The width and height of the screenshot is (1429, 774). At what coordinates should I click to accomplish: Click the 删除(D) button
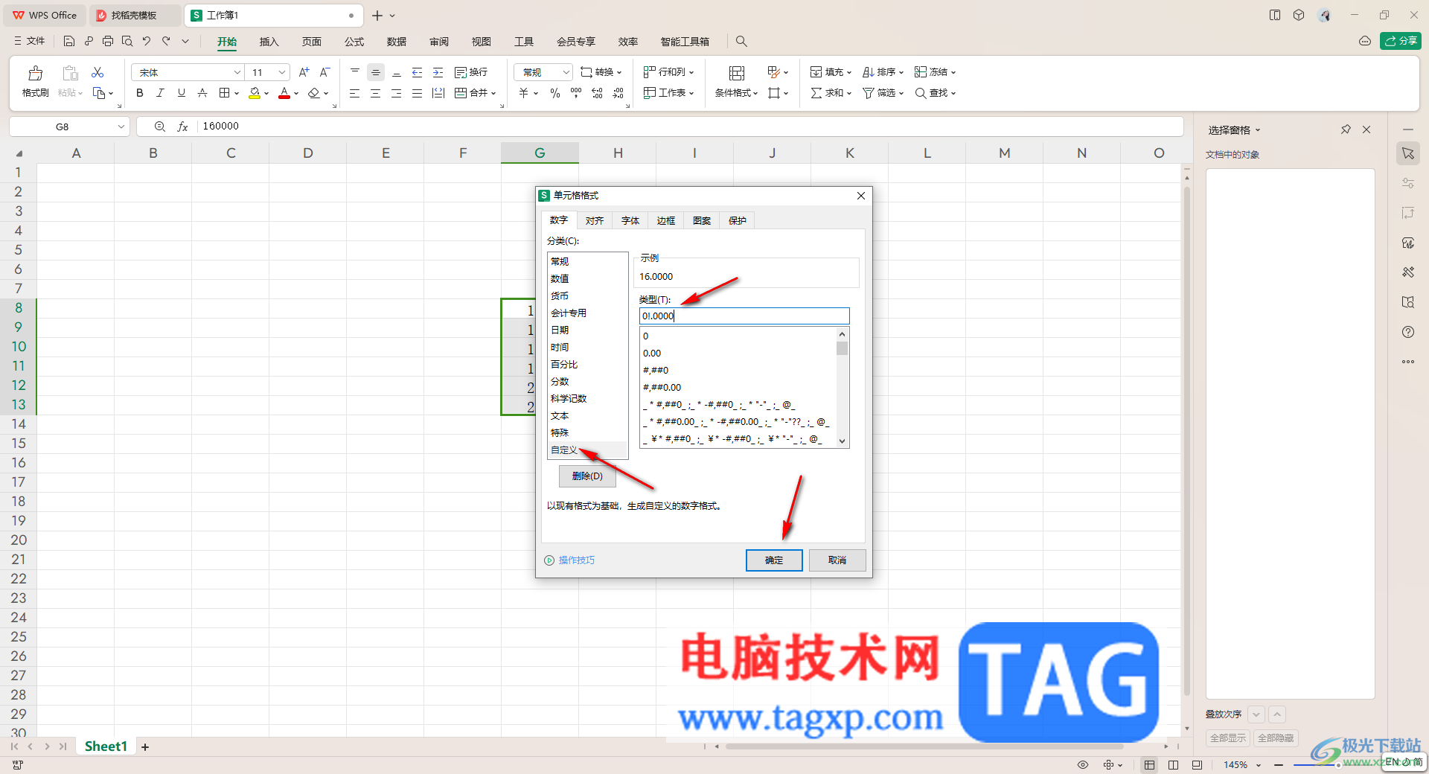click(x=587, y=476)
